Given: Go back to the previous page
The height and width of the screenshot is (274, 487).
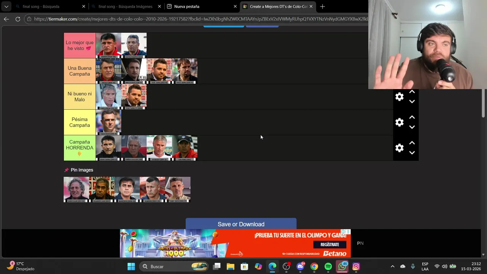Looking at the screenshot, I should 6,19.
